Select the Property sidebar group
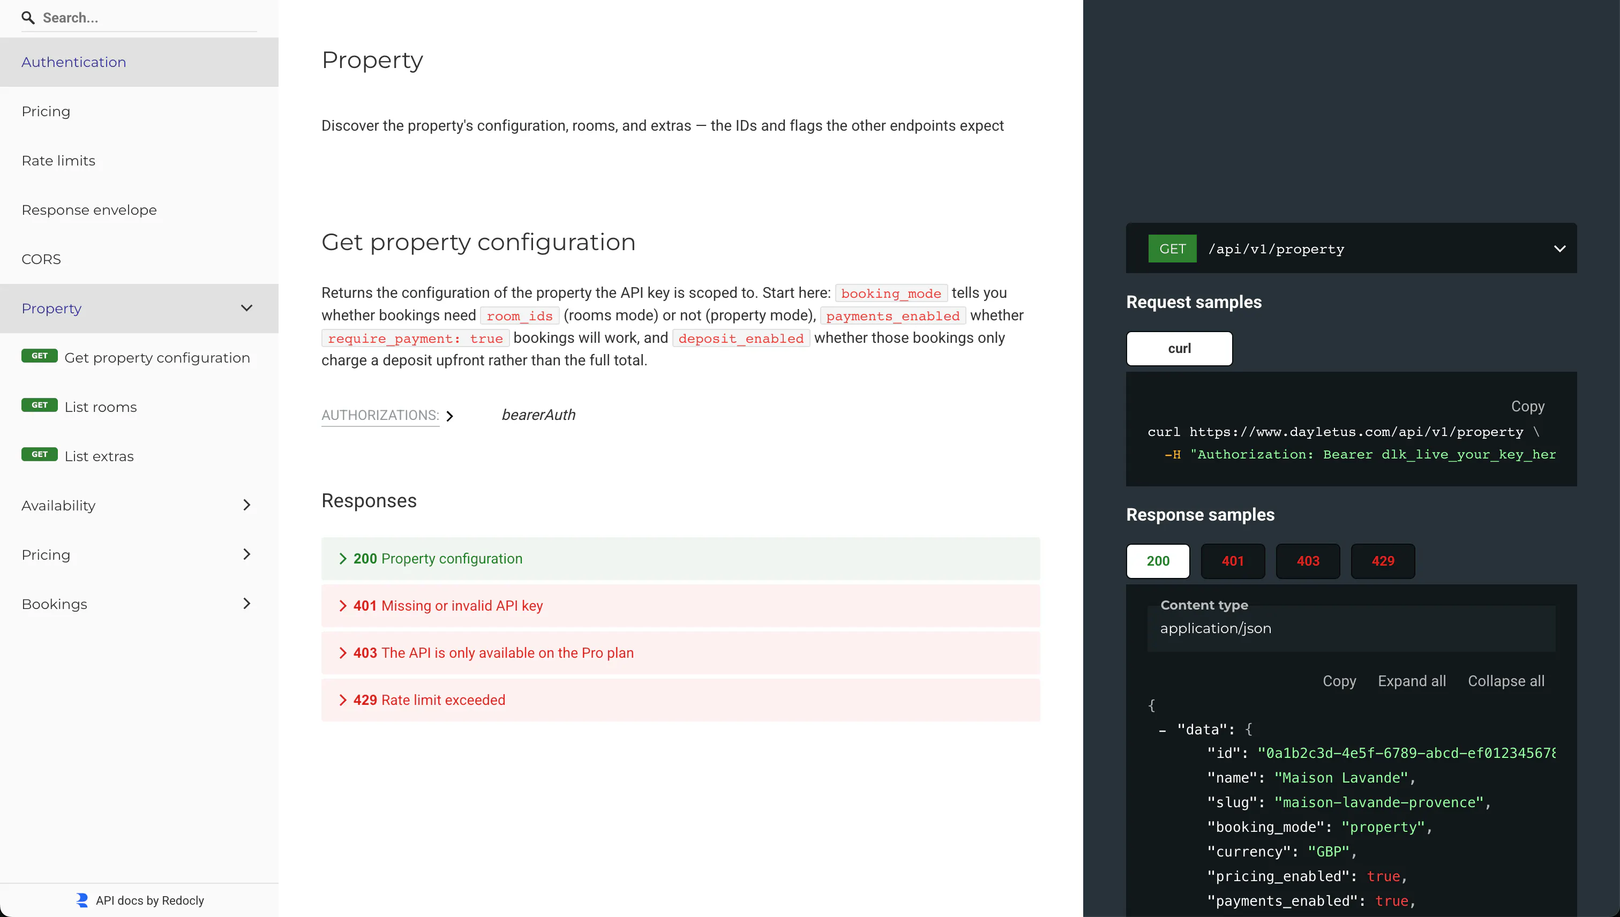1620x917 pixels. click(139, 308)
